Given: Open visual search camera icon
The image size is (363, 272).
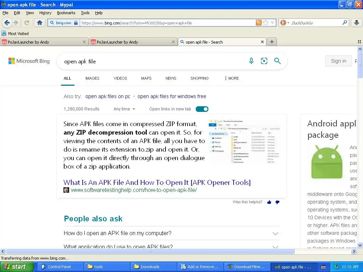Looking at the screenshot, I should (264, 61).
